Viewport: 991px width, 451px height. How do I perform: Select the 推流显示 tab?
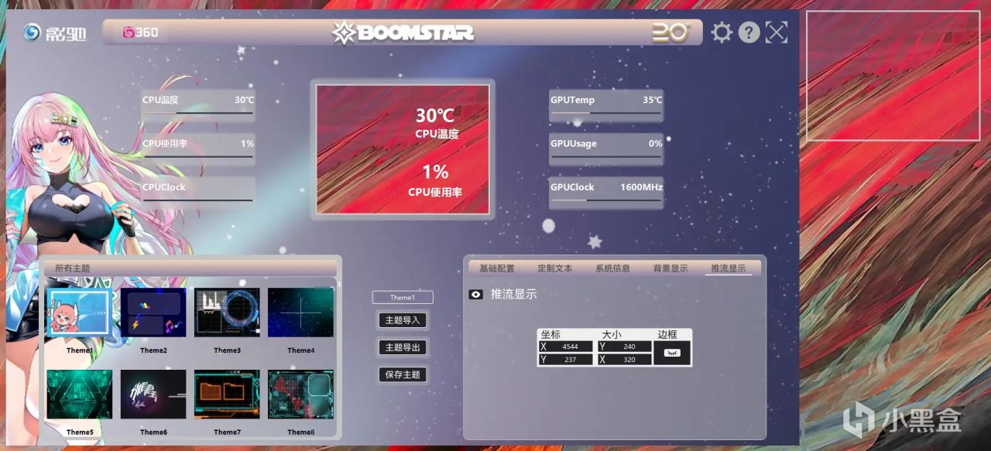pos(729,268)
